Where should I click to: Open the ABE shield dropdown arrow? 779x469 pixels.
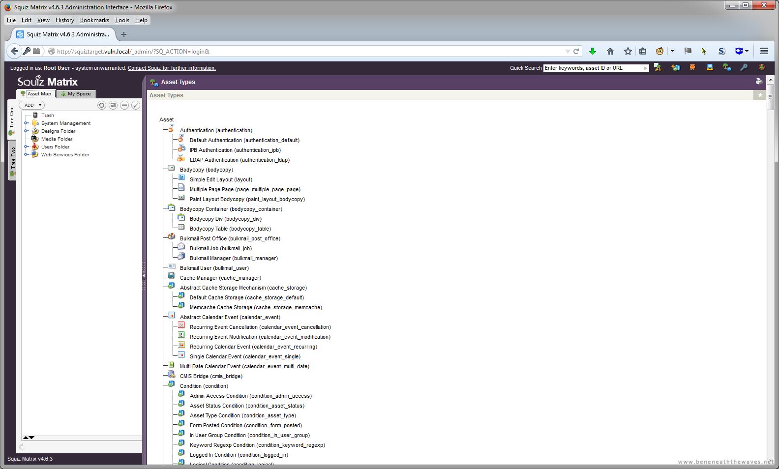[x=747, y=51]
